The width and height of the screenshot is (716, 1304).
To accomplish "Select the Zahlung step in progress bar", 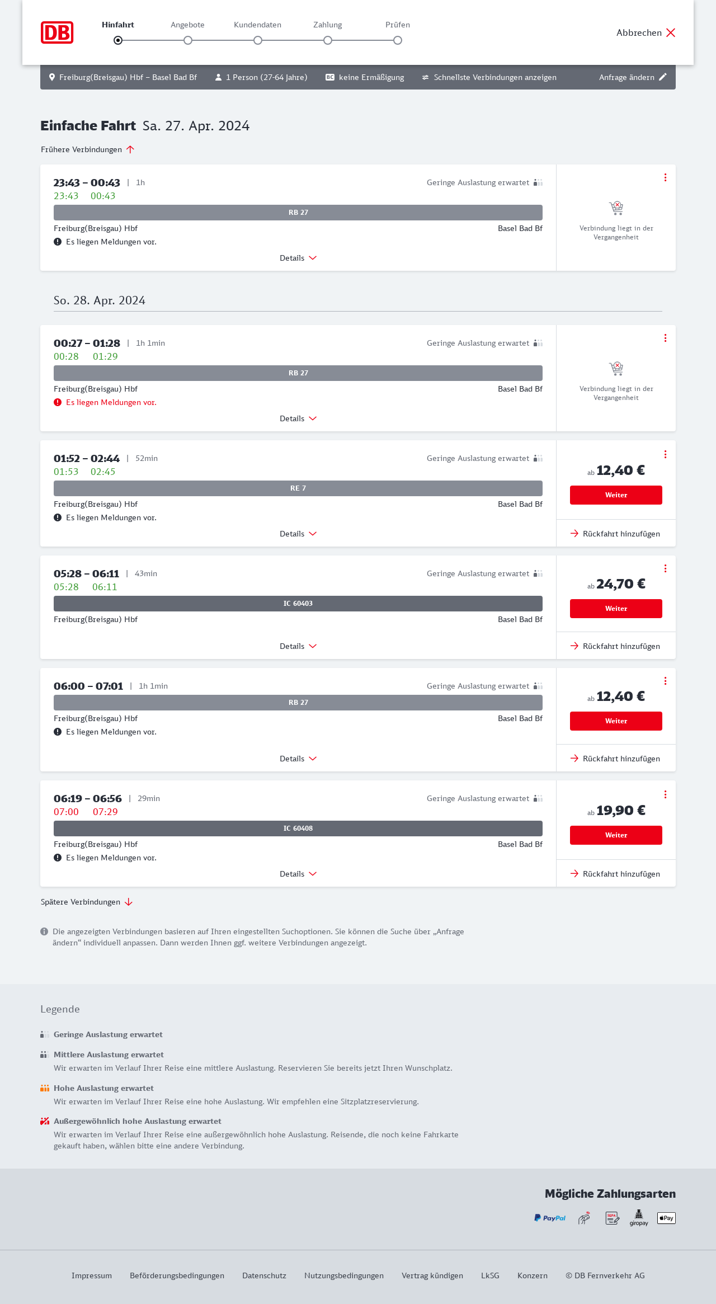I will pos(328,40).
